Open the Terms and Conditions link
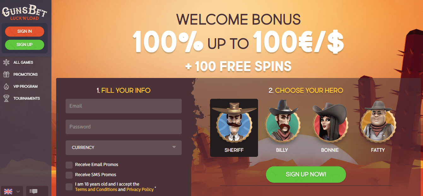Image resolution: width=423 pixels, height=196 pixels. (96, 189)
